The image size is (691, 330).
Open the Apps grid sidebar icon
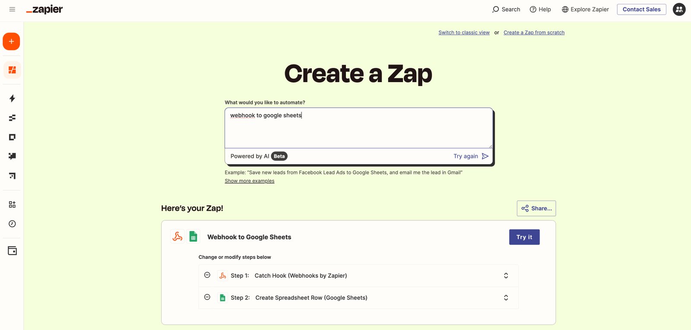coord(12,204)
